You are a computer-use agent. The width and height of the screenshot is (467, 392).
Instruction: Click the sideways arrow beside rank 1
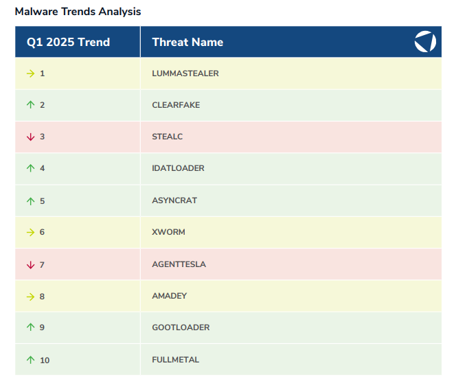click(x=30, y=73)
